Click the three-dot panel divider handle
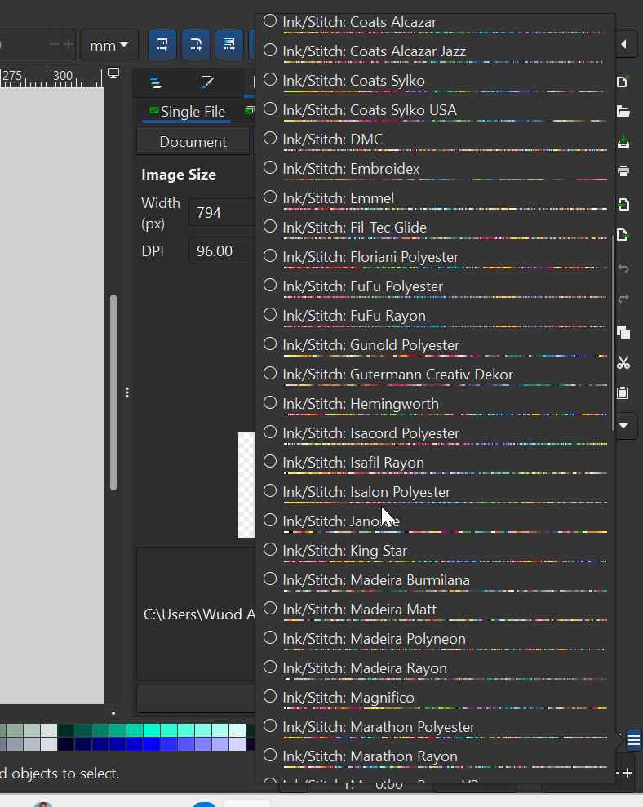Image resolution: width=643 pixels, height=807 pixels. 127,392
